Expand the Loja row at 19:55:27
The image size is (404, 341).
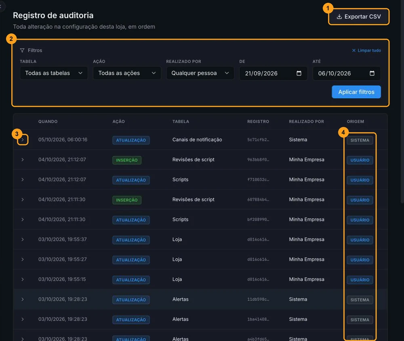23,259
